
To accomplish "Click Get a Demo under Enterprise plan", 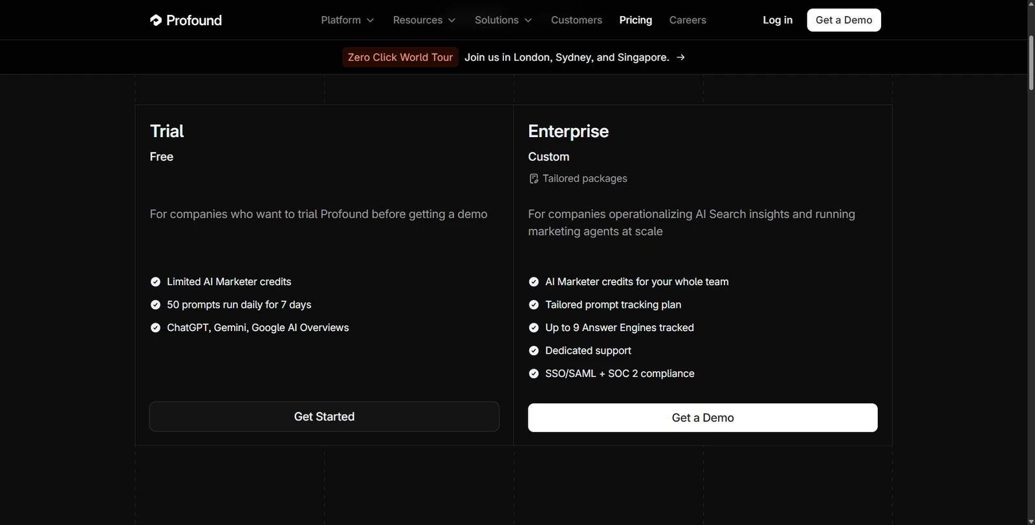I will tap(703, 418).
